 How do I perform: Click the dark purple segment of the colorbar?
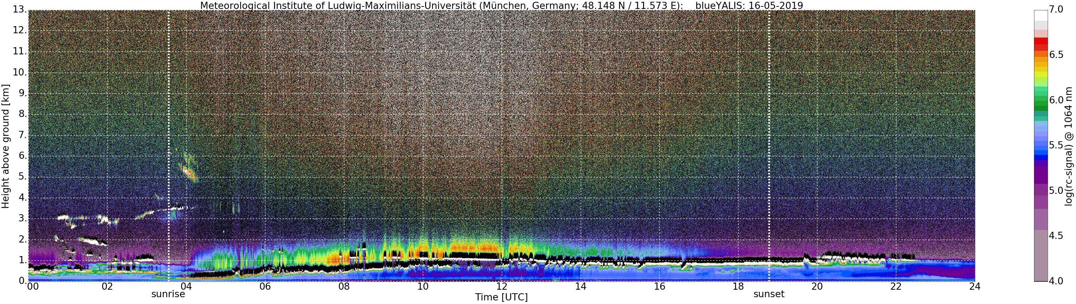tap(1040, 175)
